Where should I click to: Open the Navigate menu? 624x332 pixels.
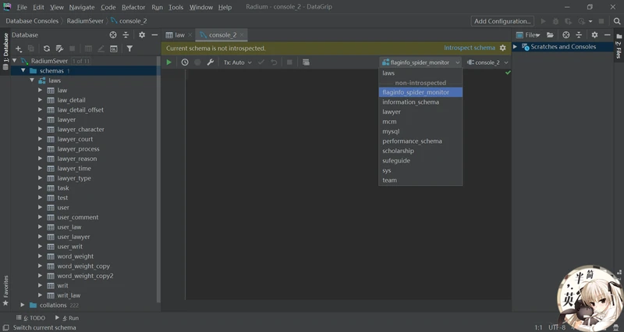click(82, 7)
